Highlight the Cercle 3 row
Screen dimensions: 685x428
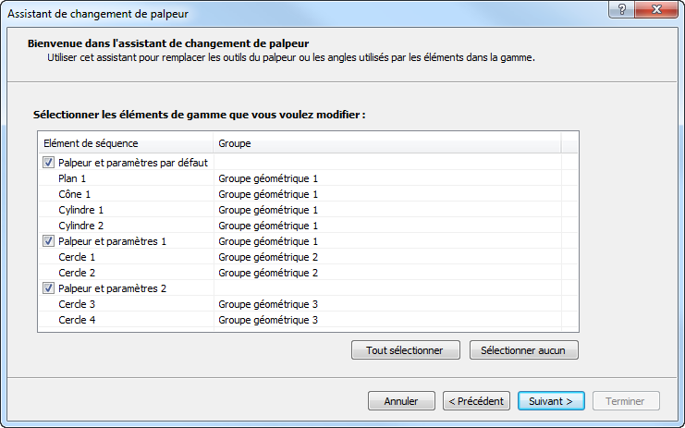coord(77,304)
